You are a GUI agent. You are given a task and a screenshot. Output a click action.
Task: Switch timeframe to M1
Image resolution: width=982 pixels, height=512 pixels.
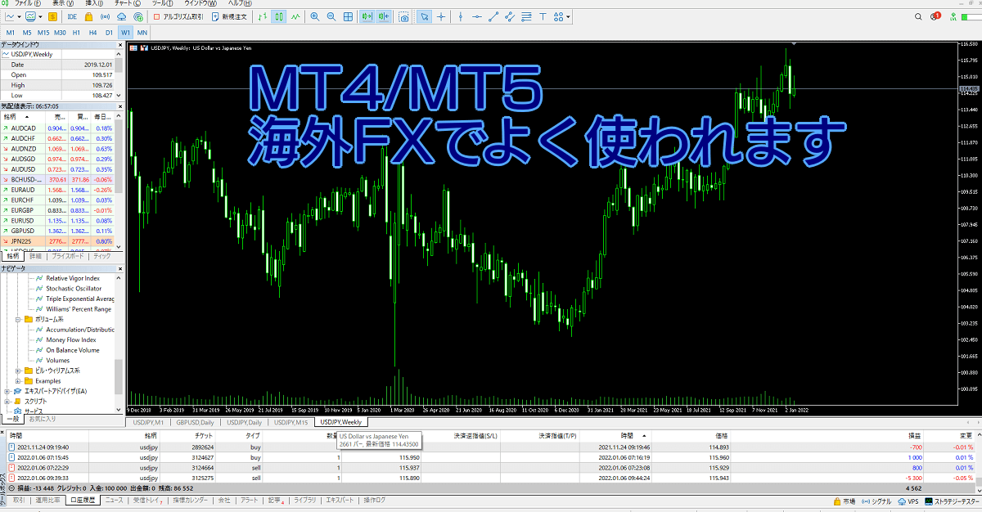[x=11, y=33]
